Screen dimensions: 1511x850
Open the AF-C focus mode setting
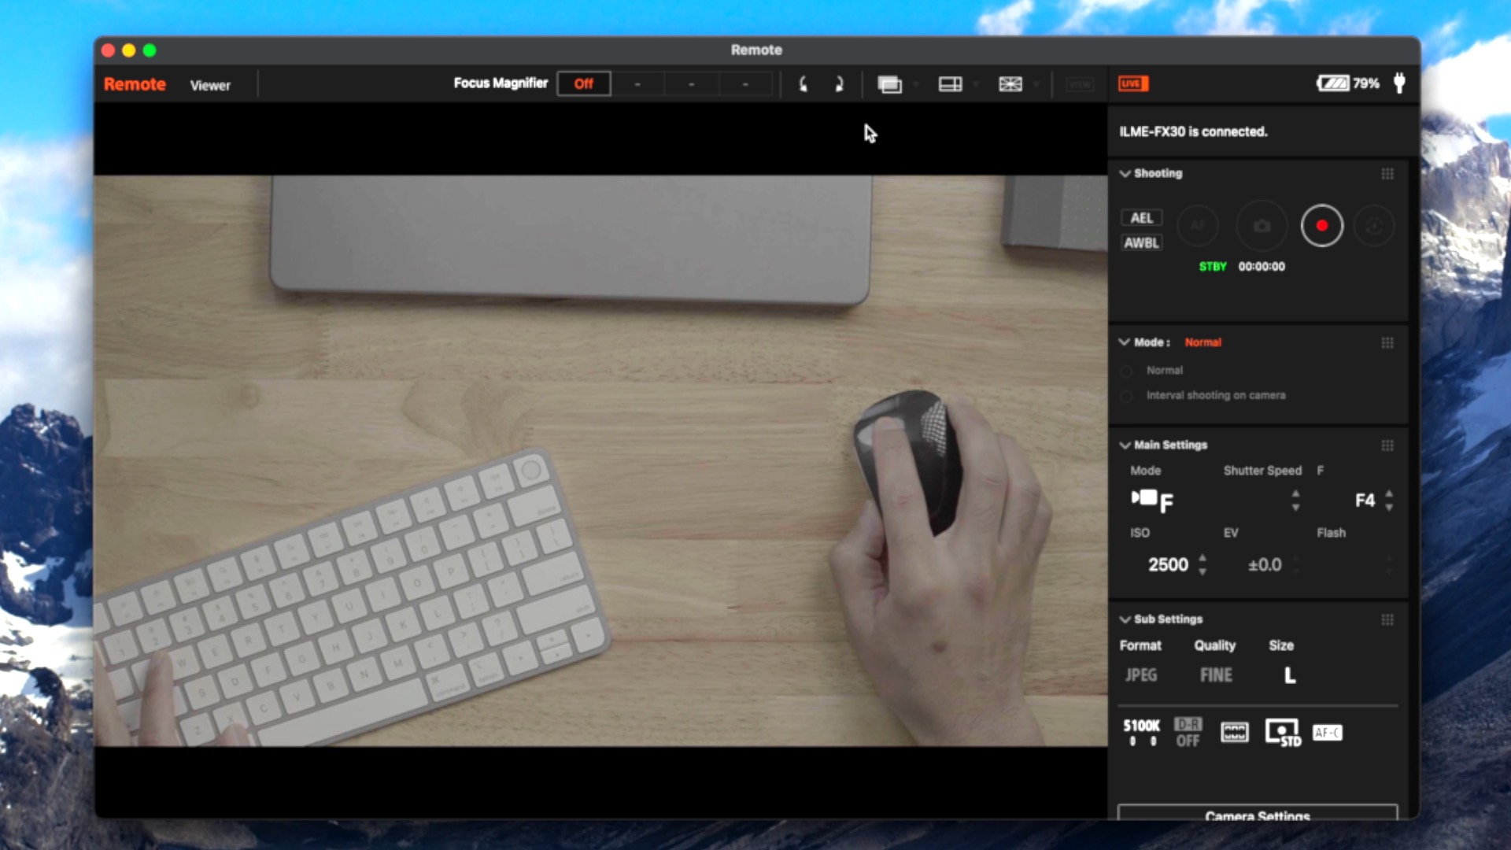coord(1327,733)
